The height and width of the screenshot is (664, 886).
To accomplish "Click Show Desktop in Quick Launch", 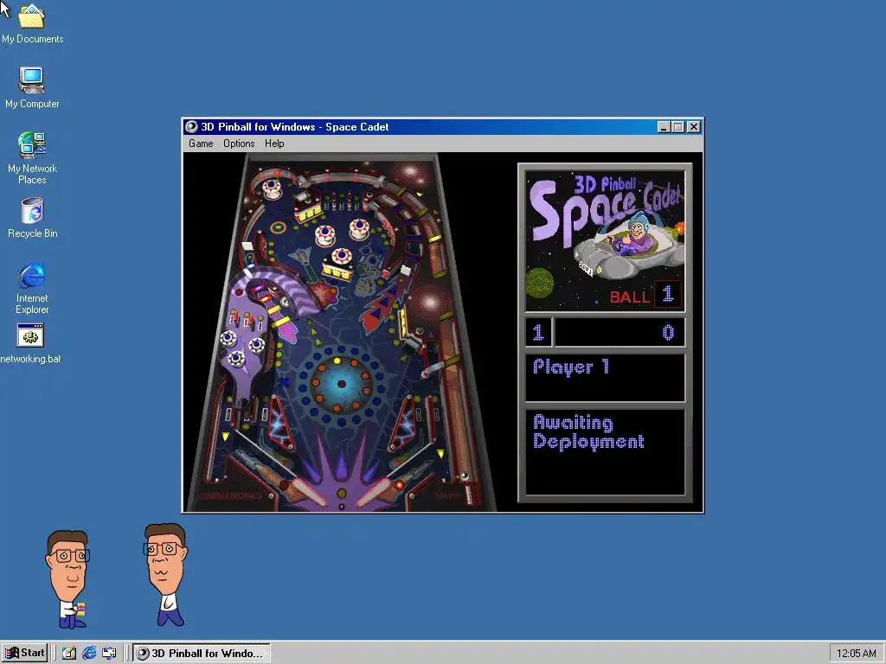I will click(69, 654).
